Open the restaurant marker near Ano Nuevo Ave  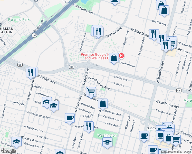[x=98, y=32]
